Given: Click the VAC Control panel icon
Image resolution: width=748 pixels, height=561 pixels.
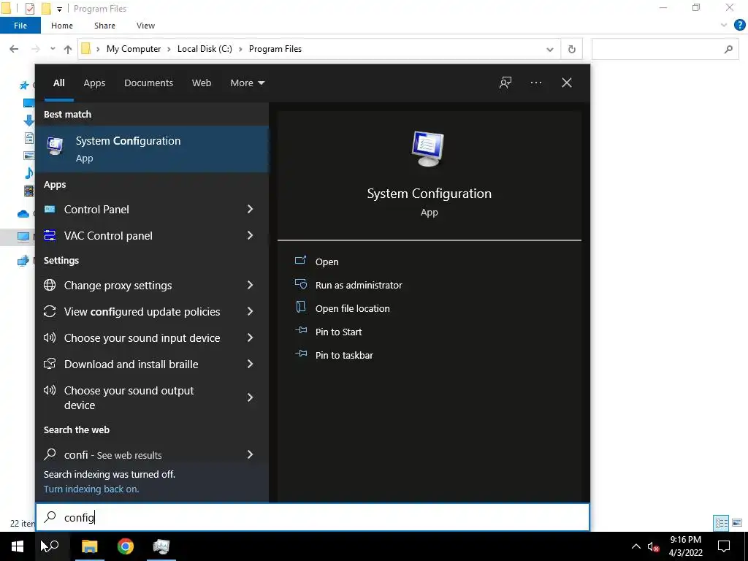Looking at the screenshot, I should (x=50, y=235).
